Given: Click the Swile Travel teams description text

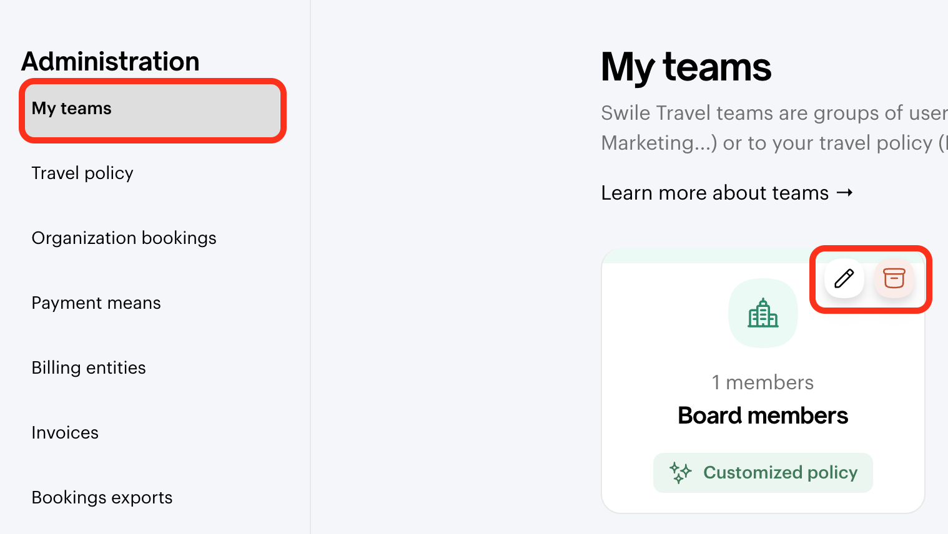Looking at the screenshot, I should click(774, 128).
